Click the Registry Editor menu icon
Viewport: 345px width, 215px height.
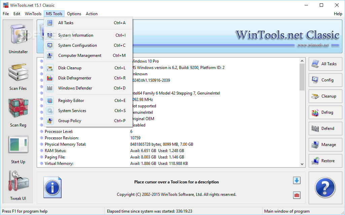pos(50,101)
